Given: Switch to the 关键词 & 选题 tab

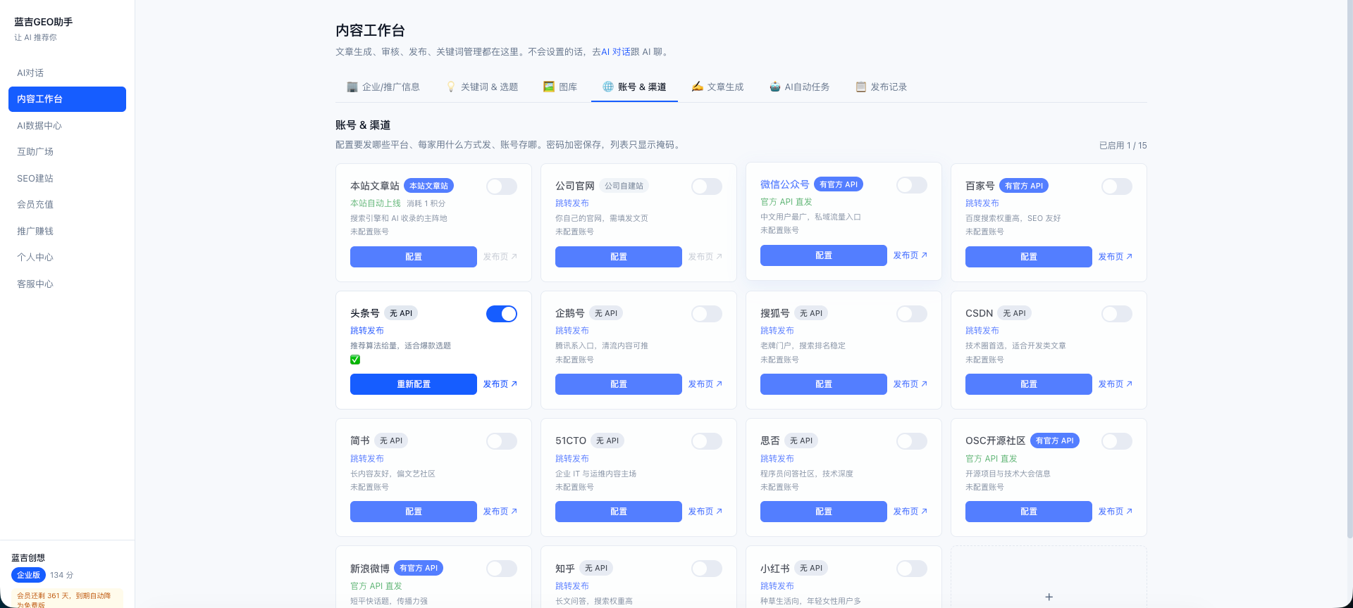Looking at the screenshot, I should coord(483,87).
